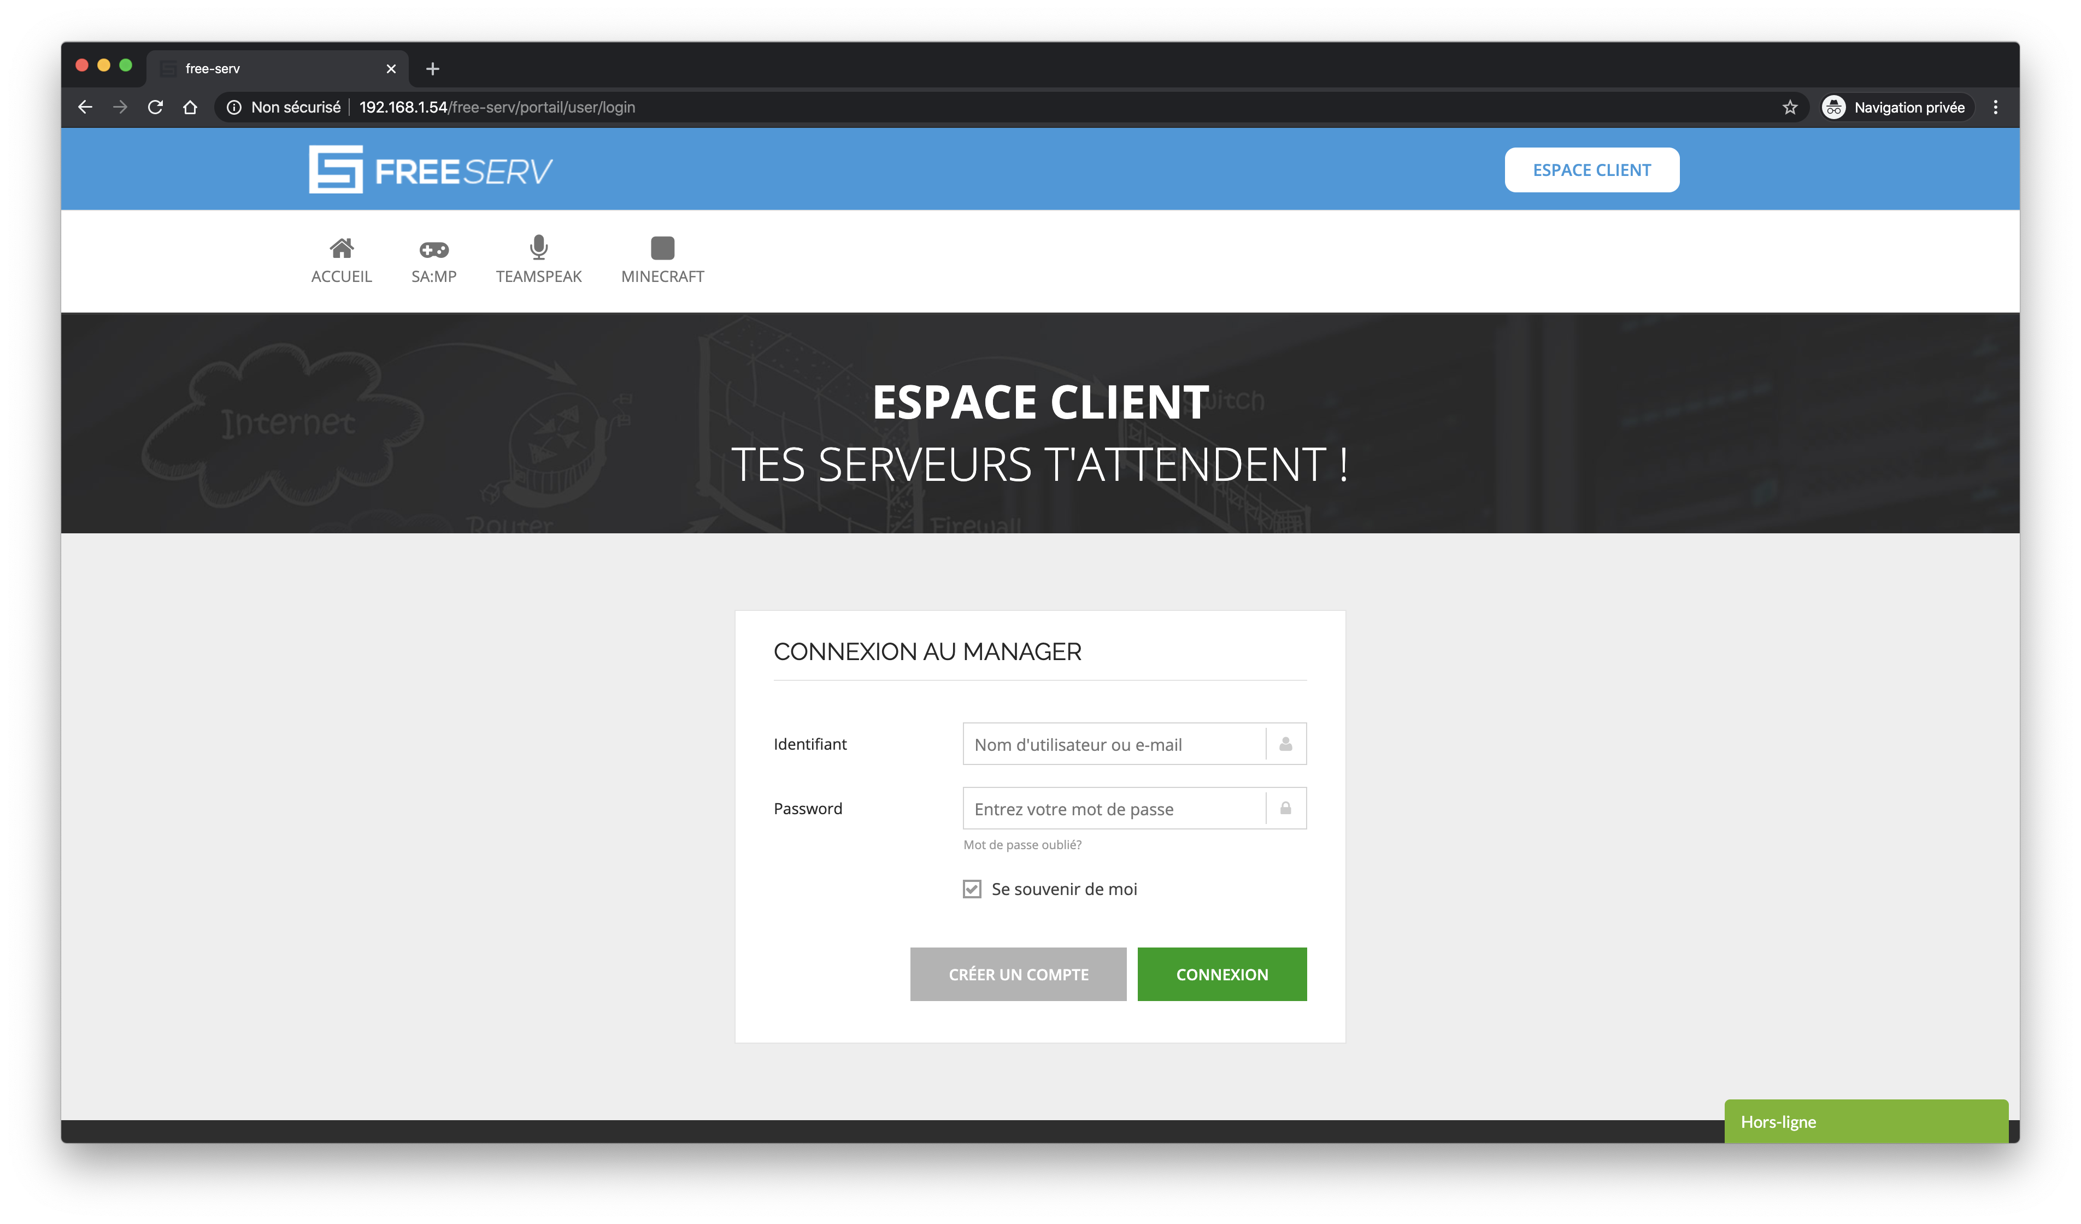Focus the Nom d'utilisateur input field
The width and height of the screenshot is (2081, 1224).
point(1113,744)
